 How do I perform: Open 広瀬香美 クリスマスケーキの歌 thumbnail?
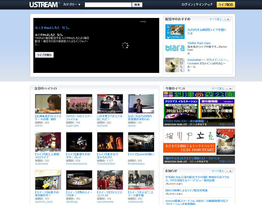(48, 104)
